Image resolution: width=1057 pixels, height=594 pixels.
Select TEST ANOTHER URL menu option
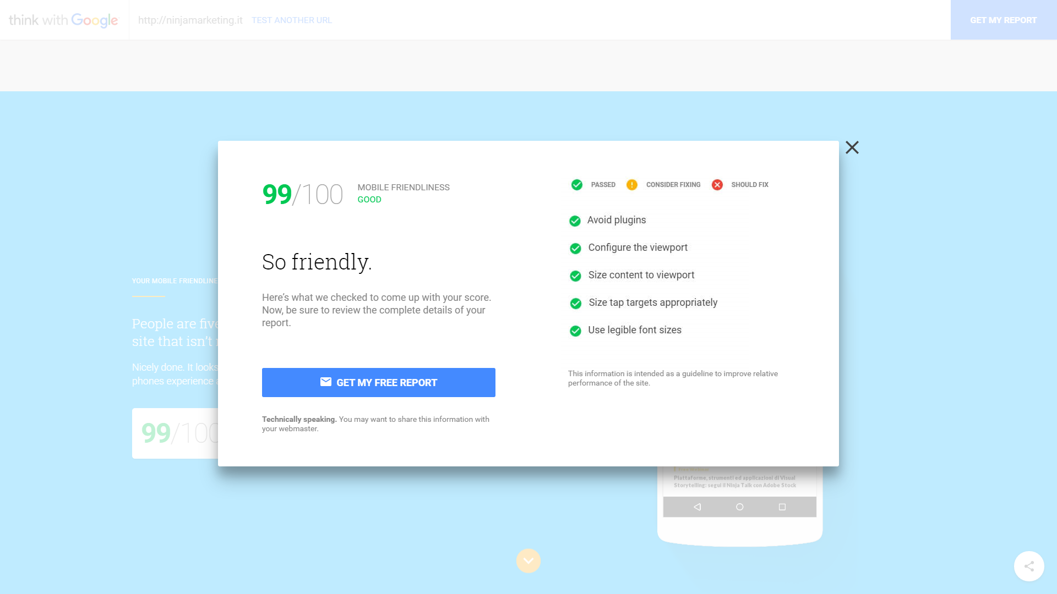[x=291, y=20]
